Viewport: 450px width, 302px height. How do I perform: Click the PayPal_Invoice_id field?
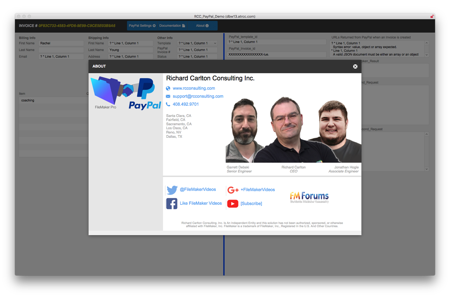pos(277,54)
